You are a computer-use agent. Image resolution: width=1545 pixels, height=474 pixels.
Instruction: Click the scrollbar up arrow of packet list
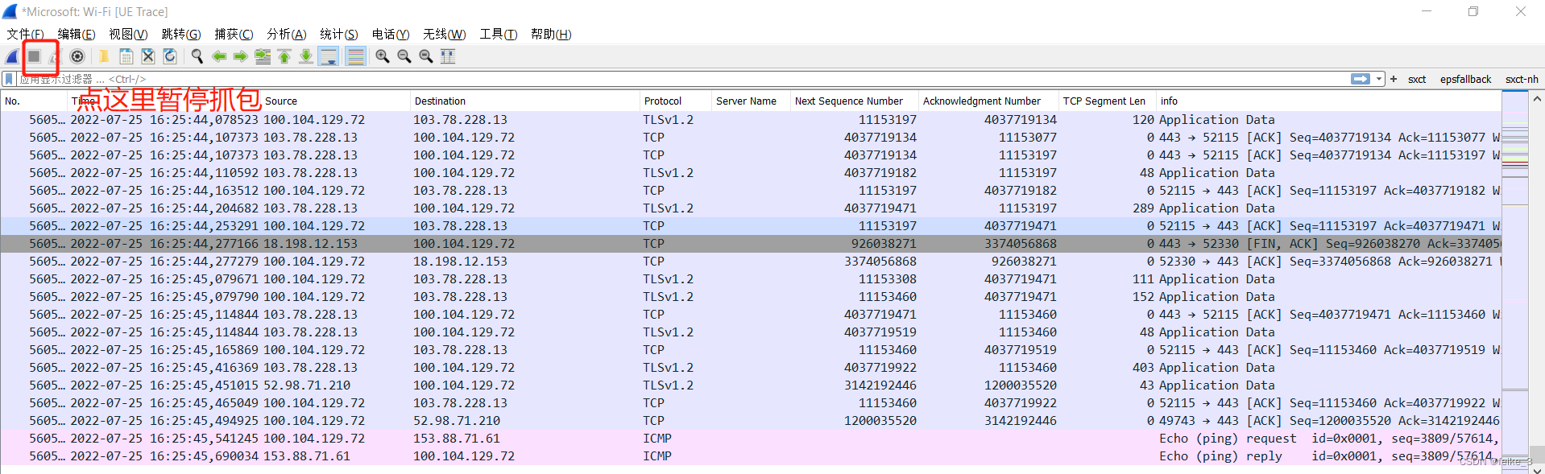point(1537,99)
